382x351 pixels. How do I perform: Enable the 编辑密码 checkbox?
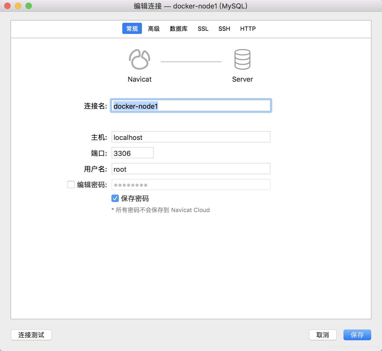point(71,185)
